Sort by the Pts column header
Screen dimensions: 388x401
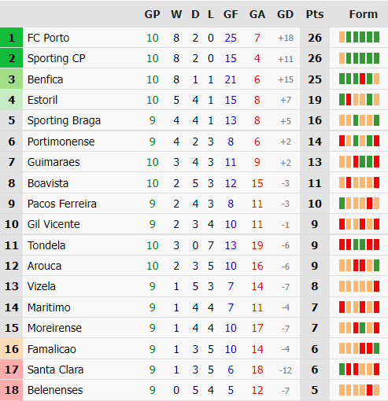point(315,14)
